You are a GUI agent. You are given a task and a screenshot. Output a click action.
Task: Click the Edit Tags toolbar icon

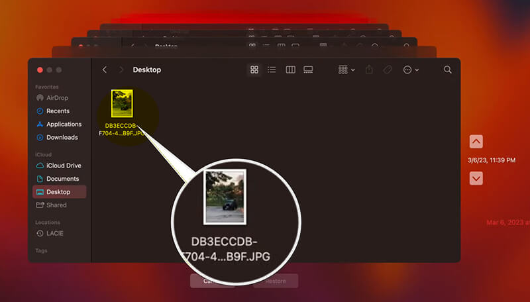[x=388, y=70]
